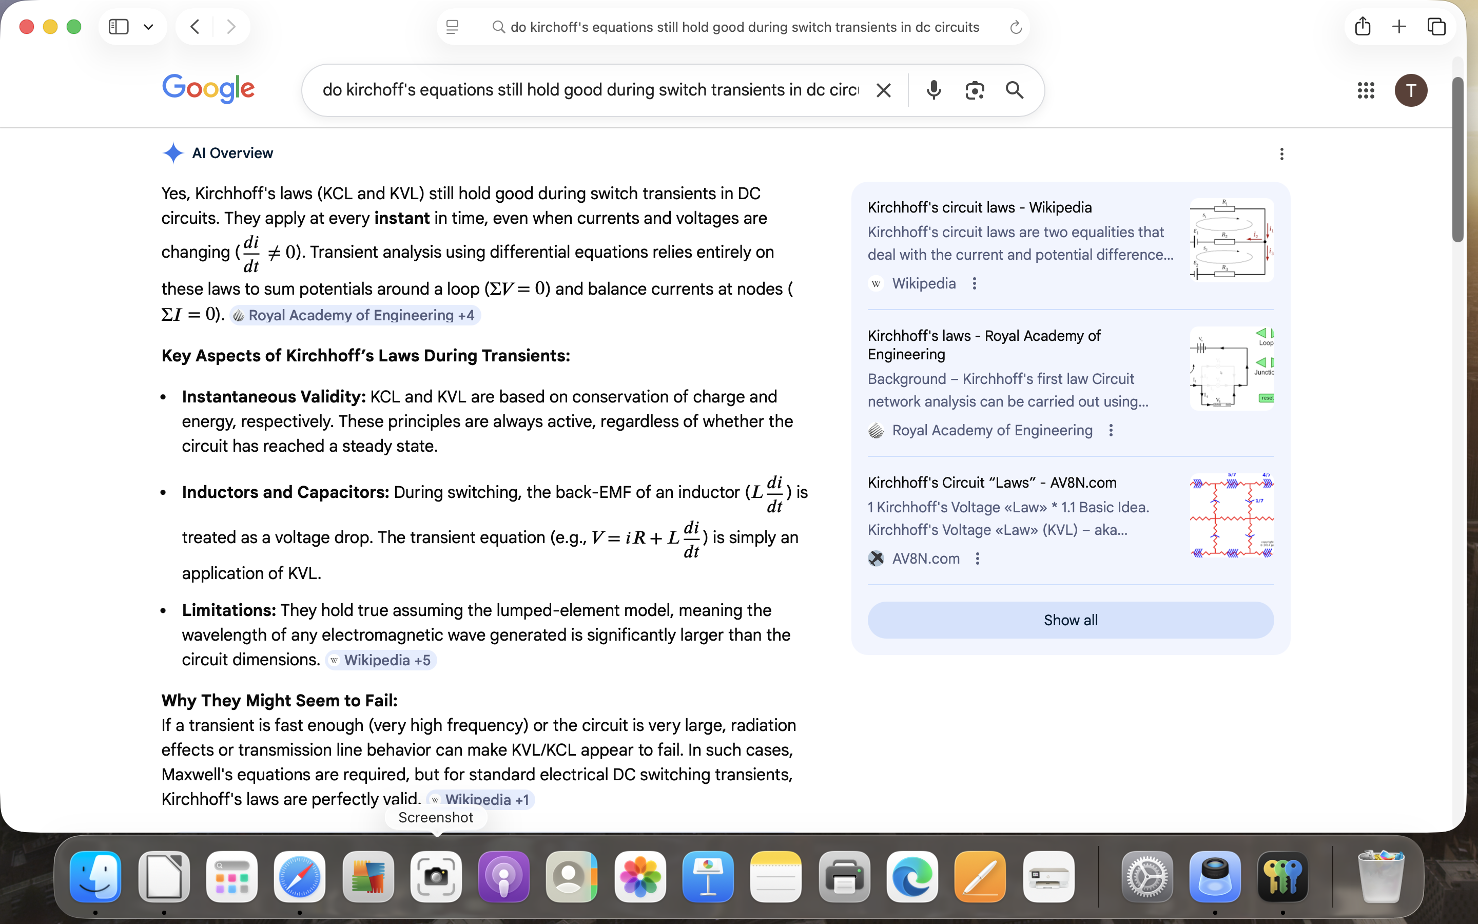
Task: Clear the search query with X
Action: coord(883,90)
